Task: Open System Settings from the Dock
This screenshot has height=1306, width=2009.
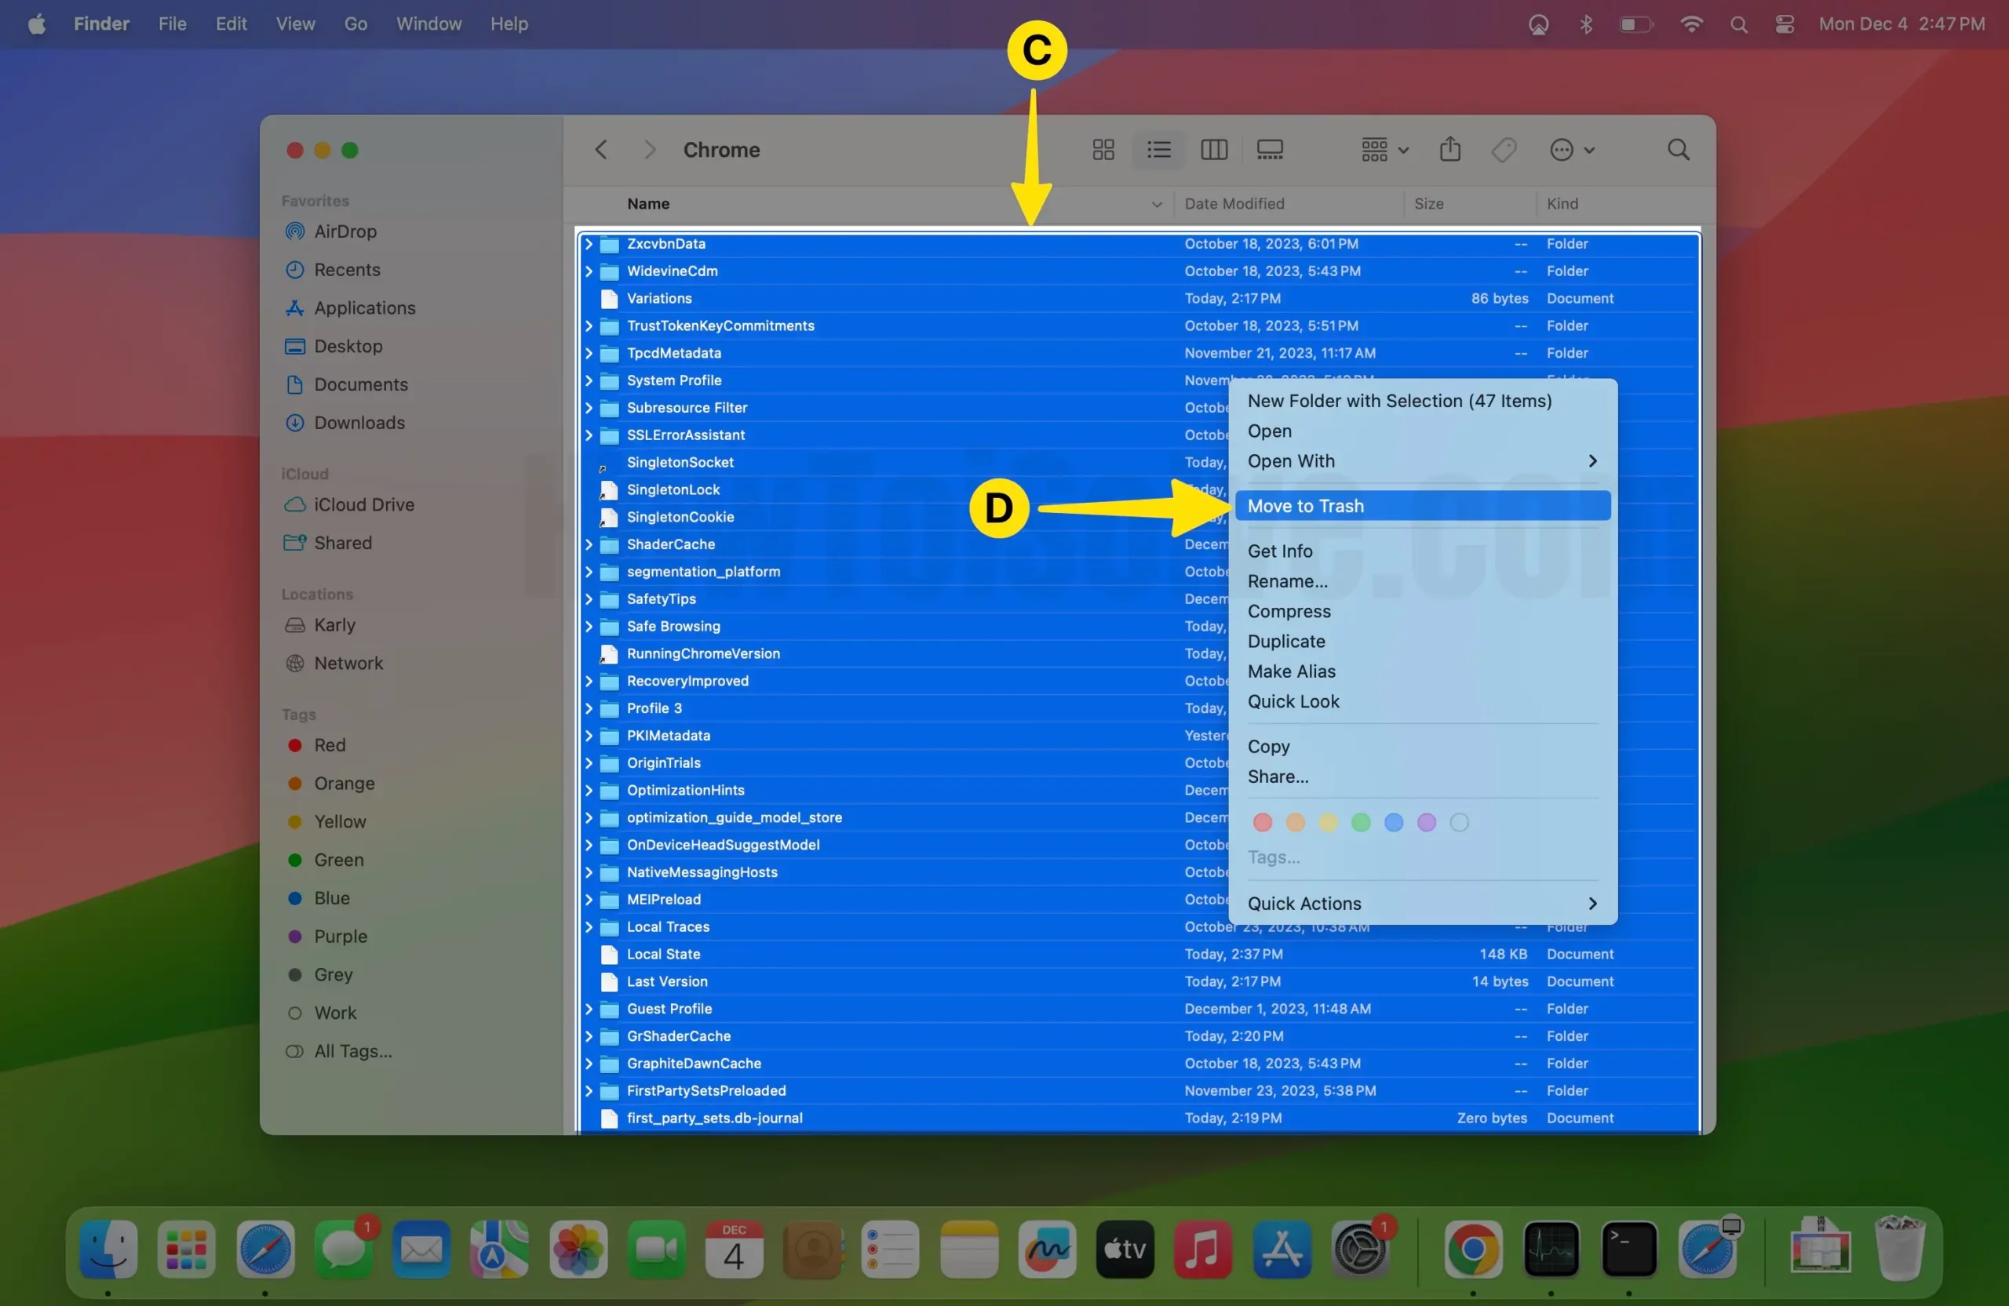Action: point(1360,1250)
